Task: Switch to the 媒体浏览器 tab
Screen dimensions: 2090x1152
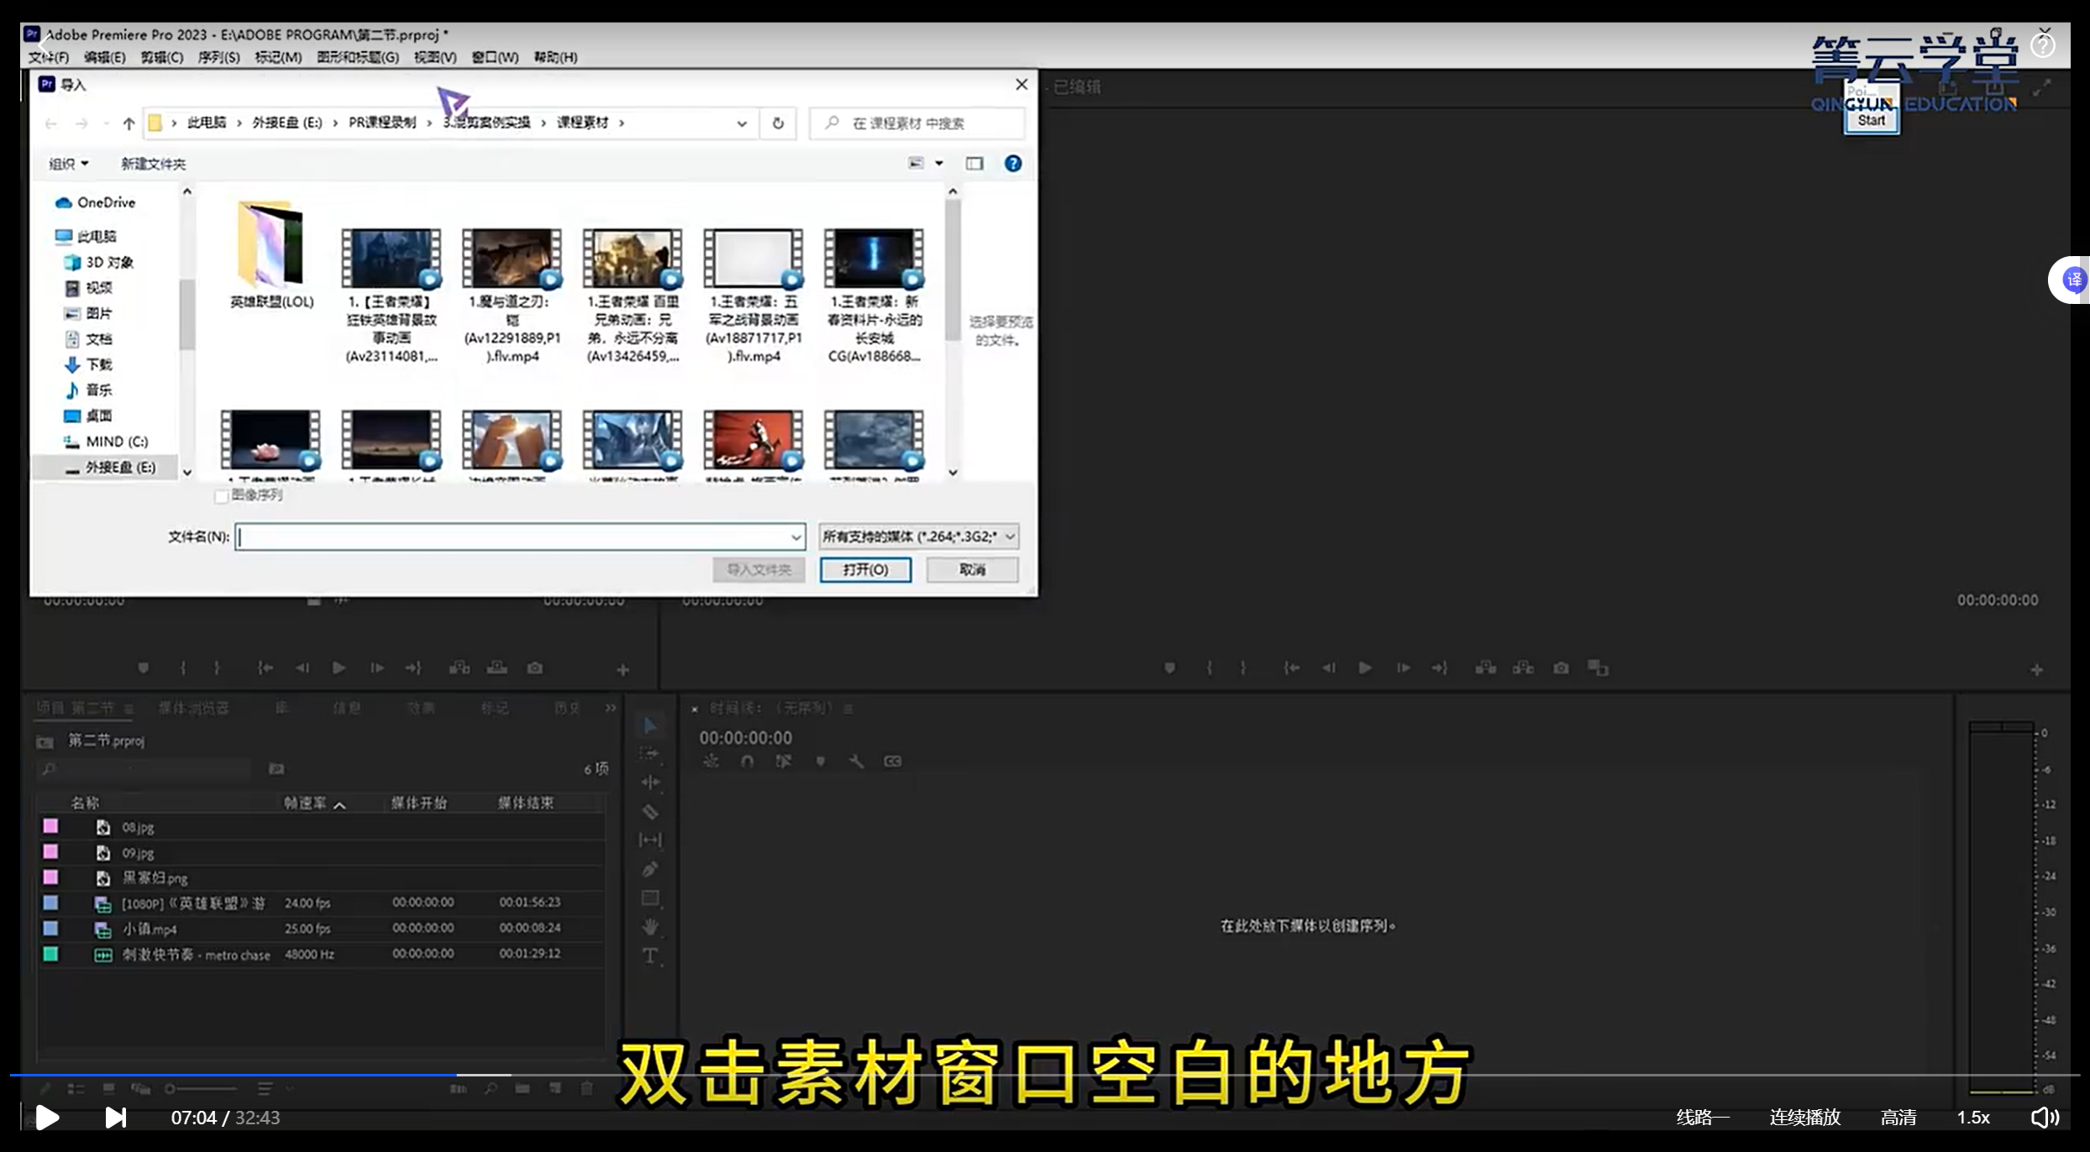Action: point(193,708)
